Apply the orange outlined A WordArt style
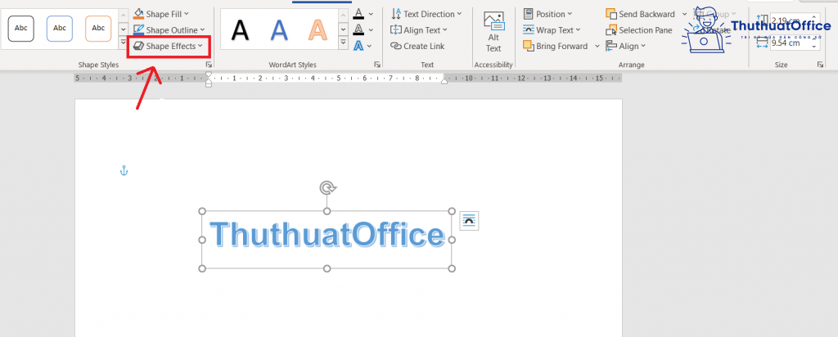 tap(318, 30)
